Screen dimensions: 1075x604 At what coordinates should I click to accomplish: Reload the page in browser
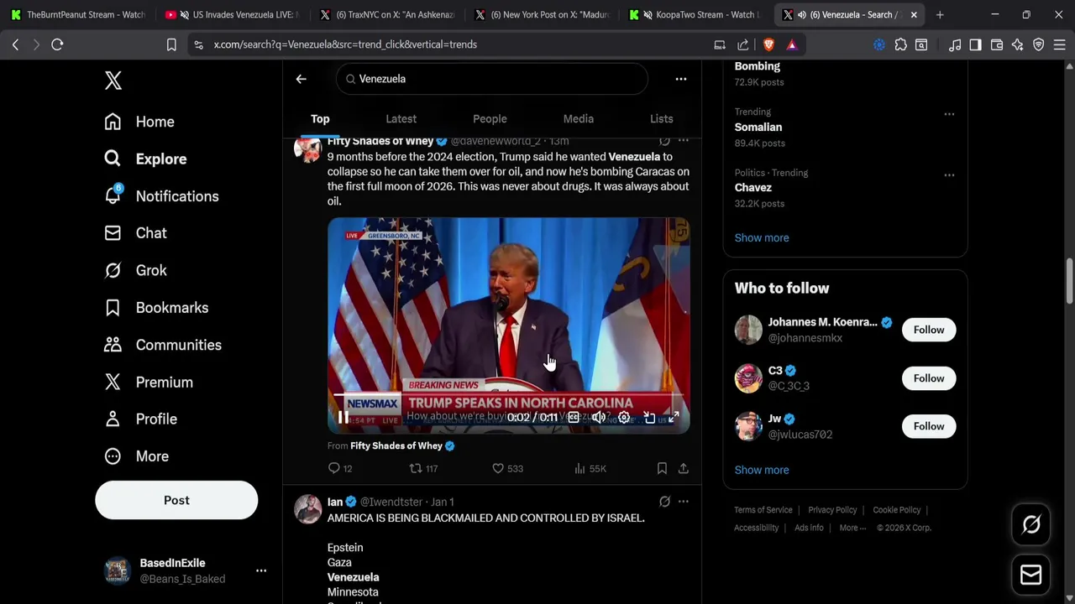57,44
